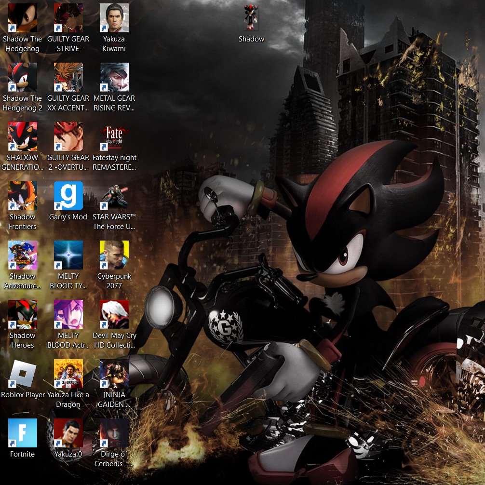Image resolution: width=485 pixels, height=485 pixels.
Task: Select the Yakuza Kiwami desktop icon
Action: pos(114,18)
